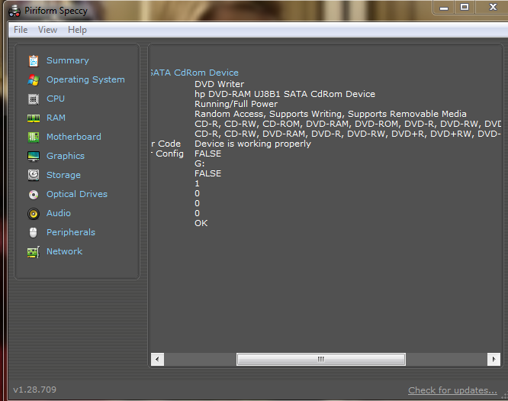Open the View menu
Screen dimensions: 508x401
pyautogui.click(x=47, y=30)
